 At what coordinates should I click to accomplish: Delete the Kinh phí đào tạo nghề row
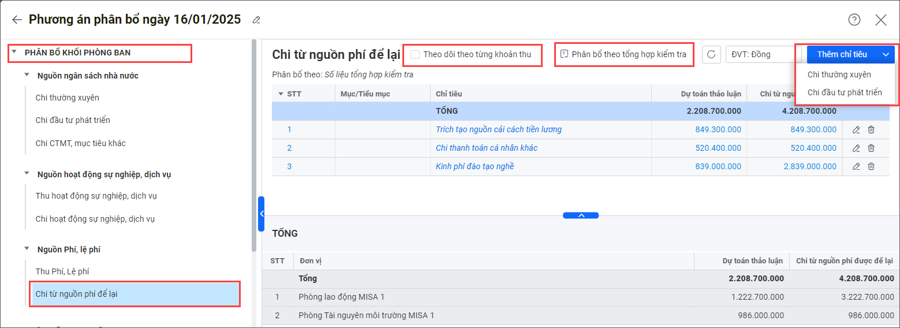871,167
